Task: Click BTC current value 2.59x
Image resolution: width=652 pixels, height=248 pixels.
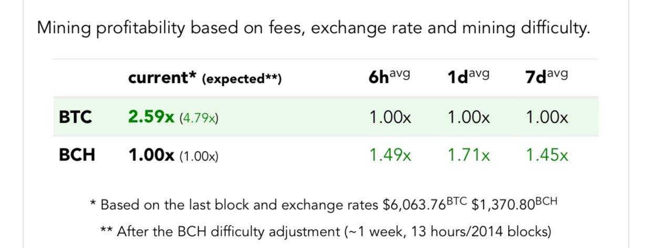Action: pyautogui.click(x=151, y=116)
